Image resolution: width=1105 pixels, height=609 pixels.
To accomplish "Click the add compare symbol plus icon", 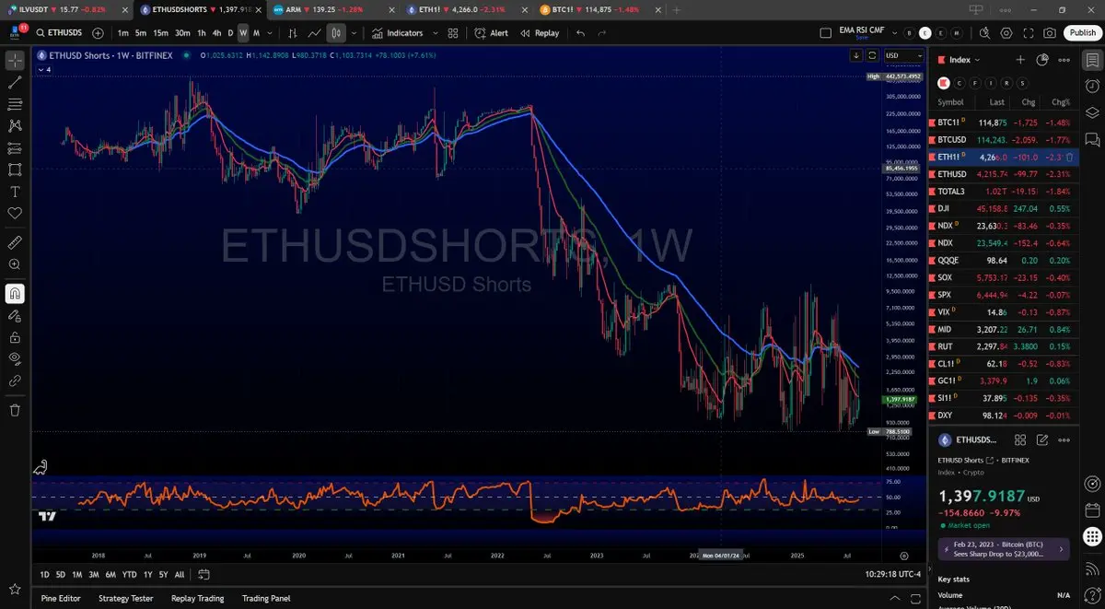I will [98, 33].
